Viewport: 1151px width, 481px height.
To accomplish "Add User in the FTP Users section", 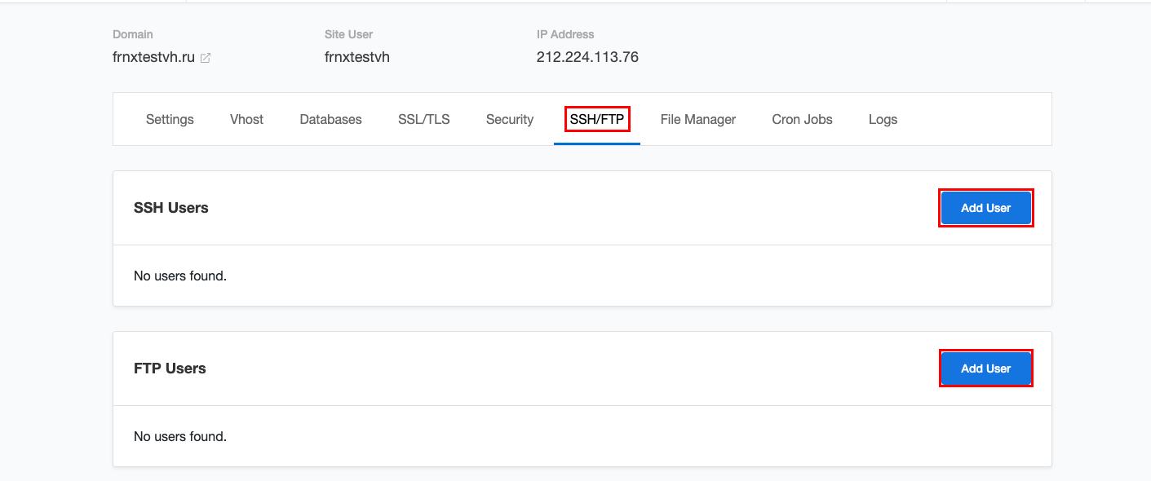I will coord(985,368).
